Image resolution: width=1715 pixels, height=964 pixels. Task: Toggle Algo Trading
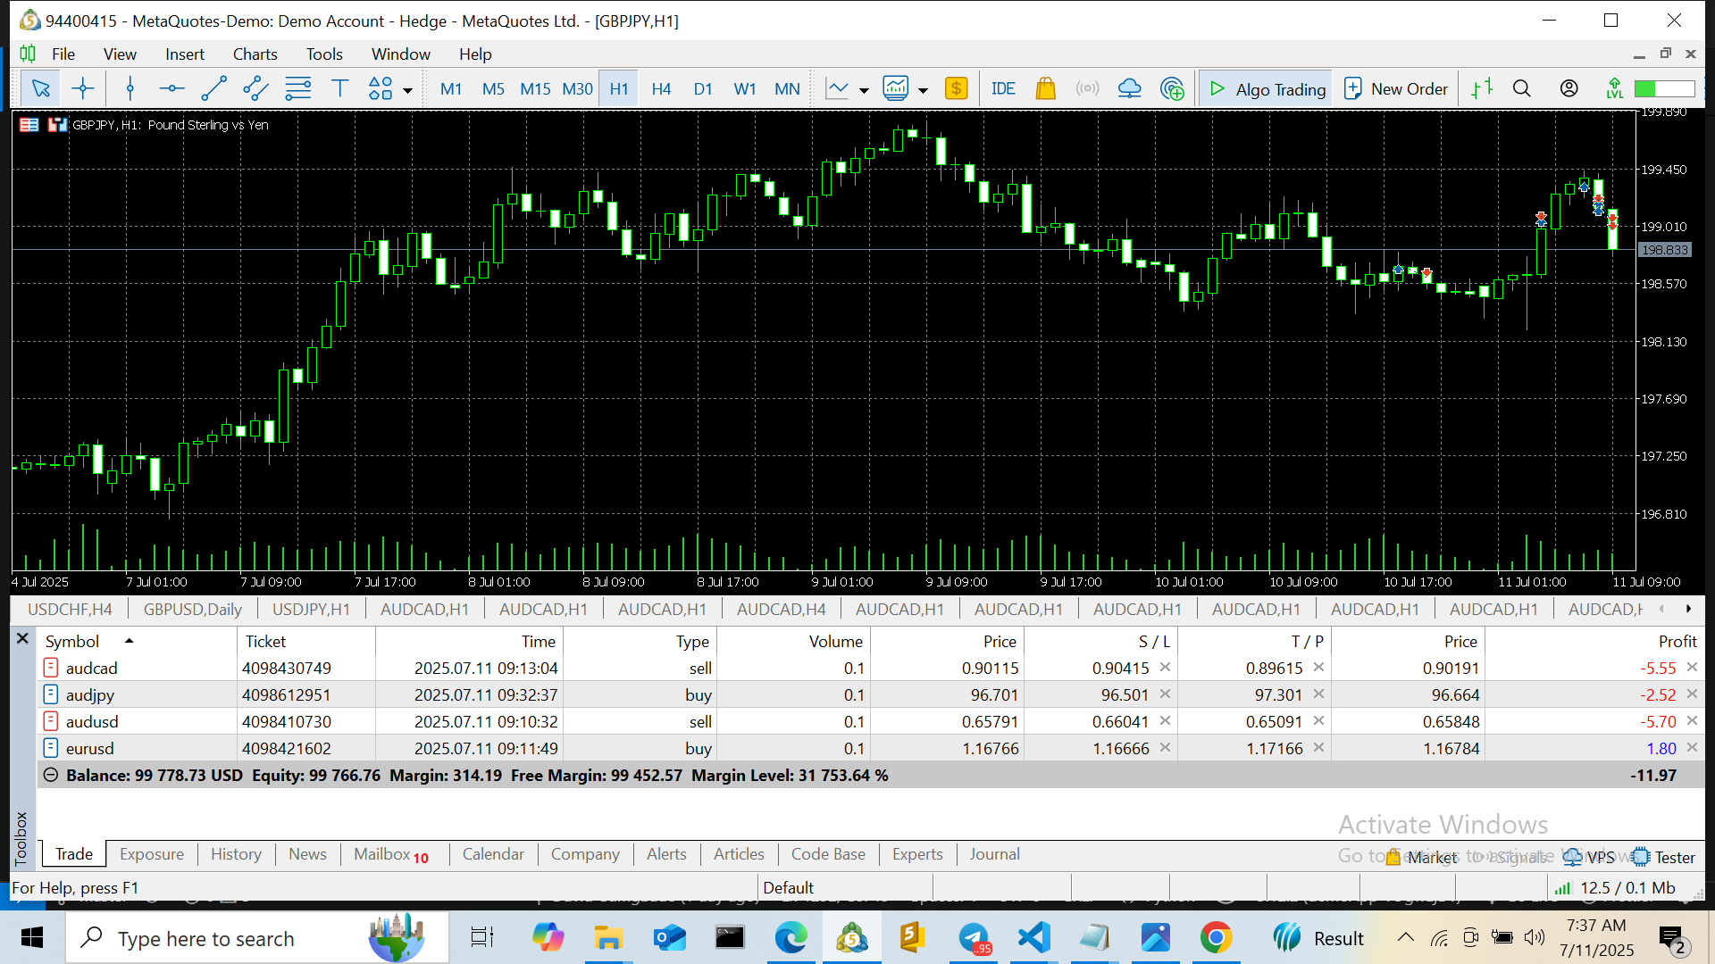pyautogui.click(x=1267, y=89)
